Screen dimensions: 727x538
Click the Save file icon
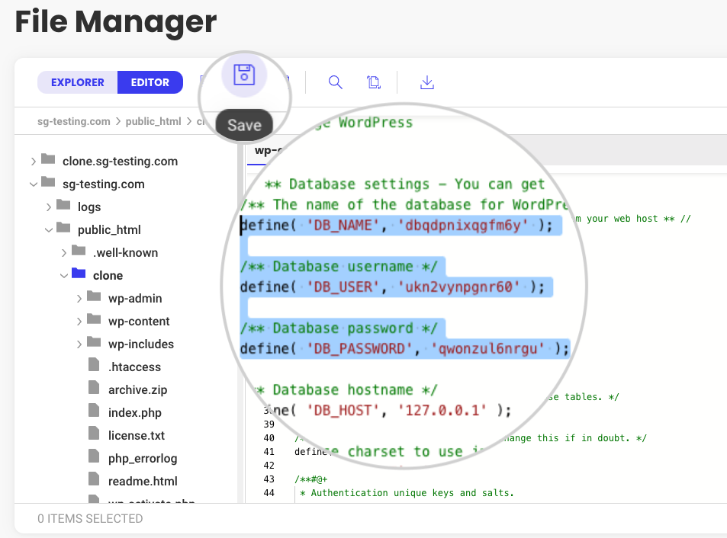(244, 75)
